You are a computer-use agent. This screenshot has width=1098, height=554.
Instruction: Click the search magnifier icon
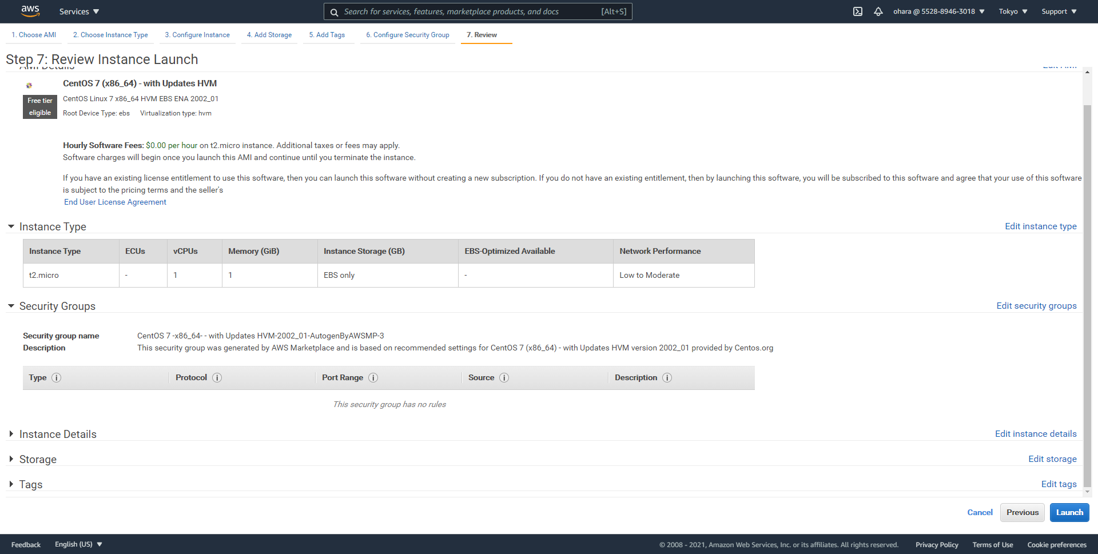click(x=335, y=12)
